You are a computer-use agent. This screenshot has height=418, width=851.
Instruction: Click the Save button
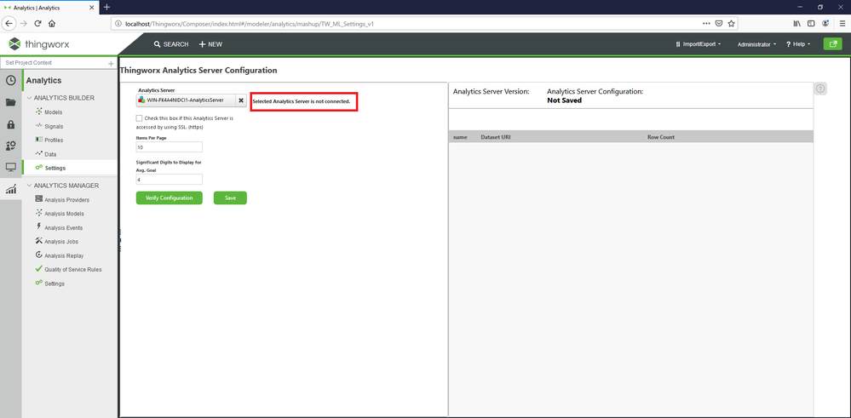coord(230,198)
